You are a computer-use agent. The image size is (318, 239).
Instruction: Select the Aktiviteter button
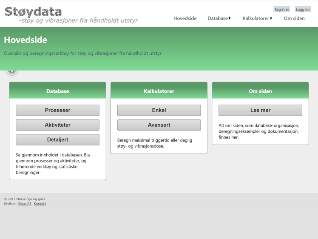click(x=57, y=125)
